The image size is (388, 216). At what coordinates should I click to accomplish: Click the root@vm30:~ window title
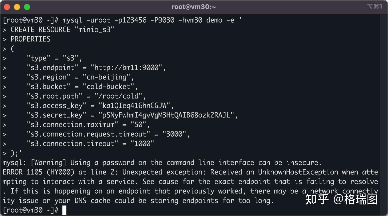(x=194, y=7)
